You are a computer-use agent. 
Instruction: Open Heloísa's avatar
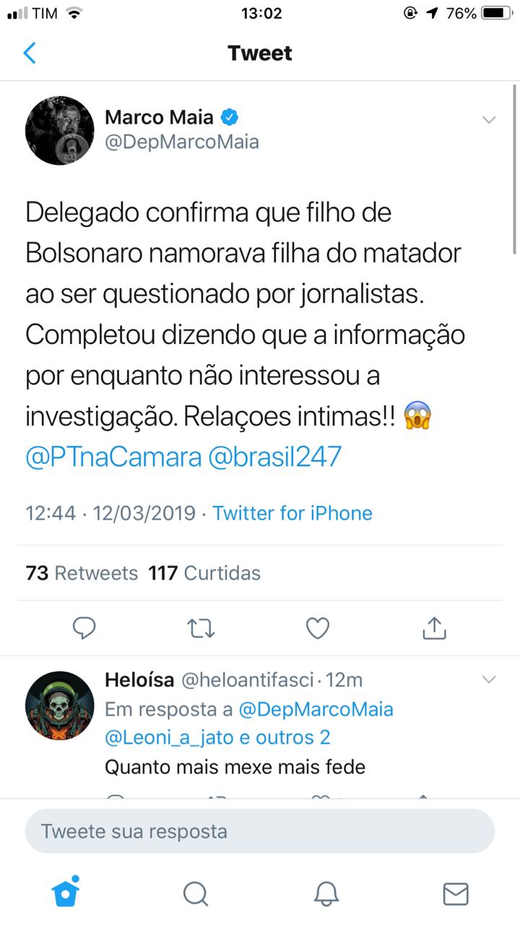coord(60,705)
